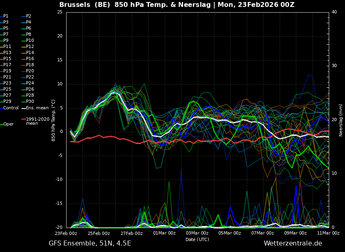Click the 09Mar 00z date tick
345x252 pixels.
tap(295, 233)
